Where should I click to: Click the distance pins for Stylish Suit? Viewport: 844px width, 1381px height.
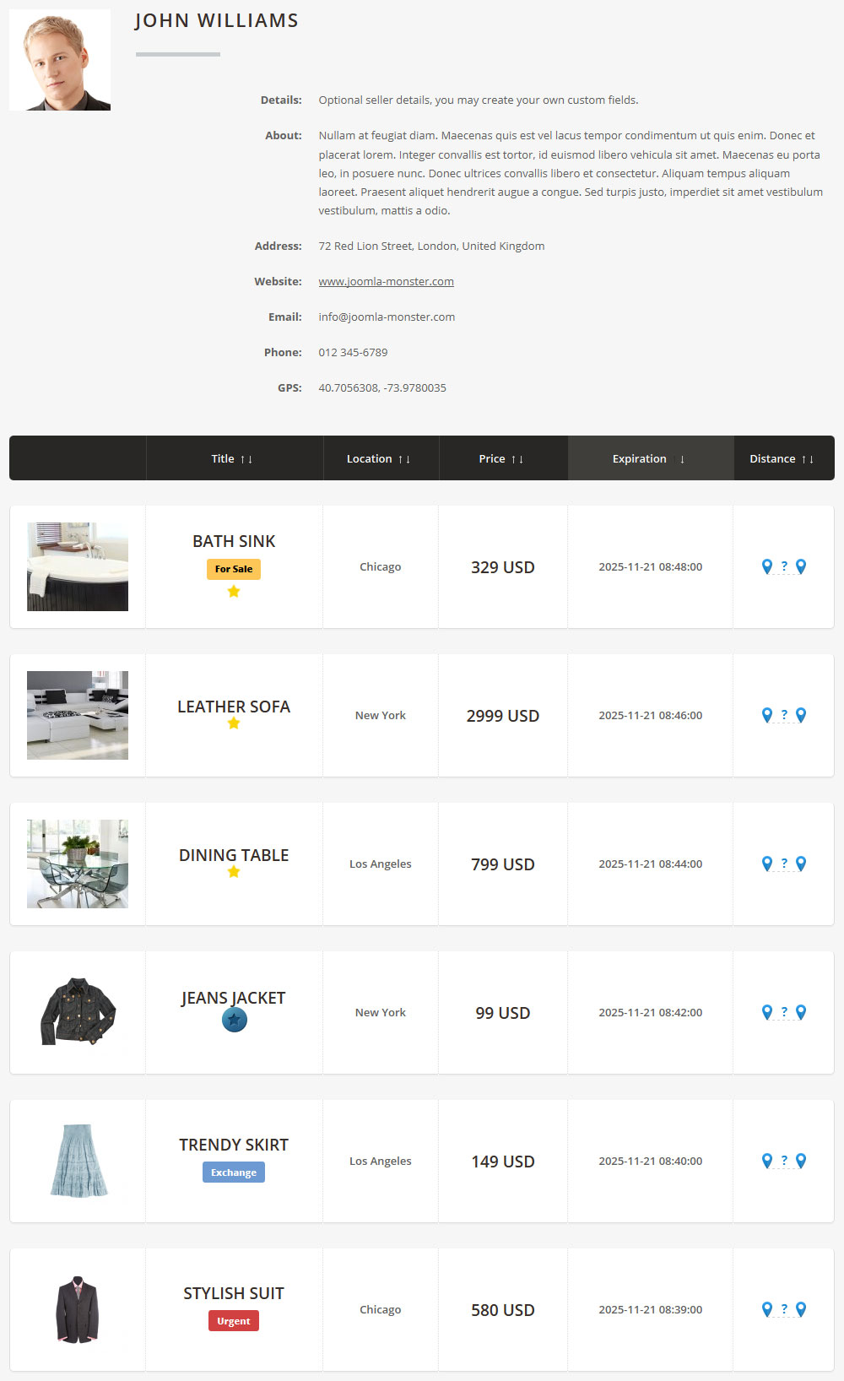pyautogui.click(x=783, y=1309)
